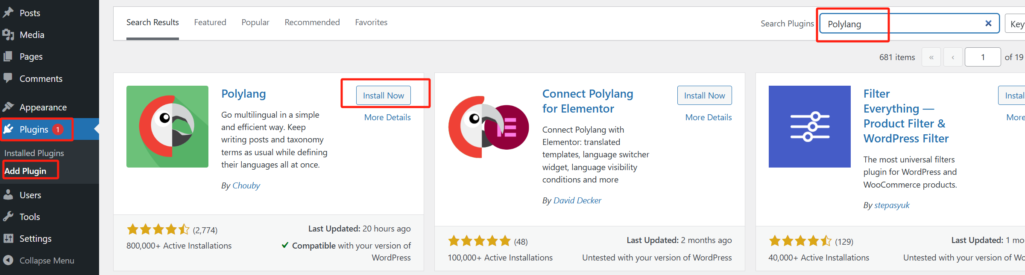Clear the Polylang search text
The image size is (1025, 275).
pyautogui.click(x=988, y=23)
